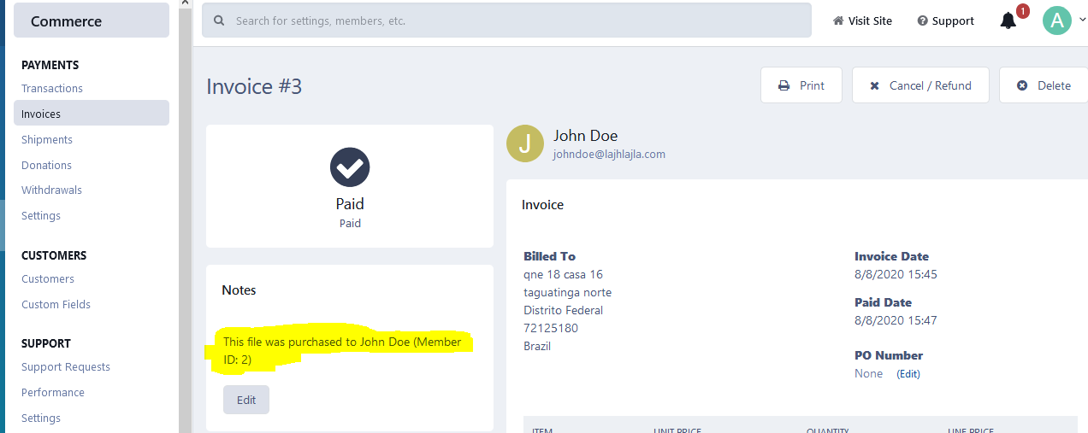Open the Support link
The image size is (1088, 433).
click(x=945, y=20)
